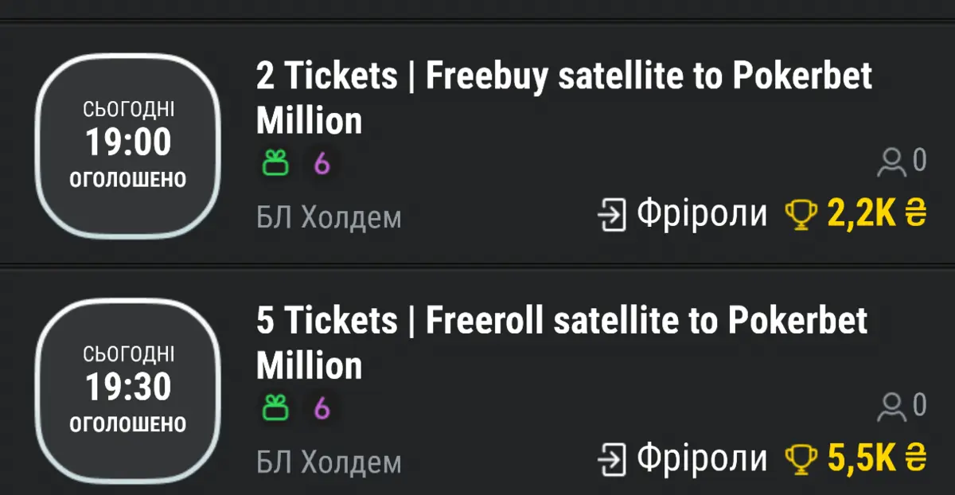Screen dimensions: 955x495
Task: Click trophy icon next to 5,5K prize
Action: 801,459
